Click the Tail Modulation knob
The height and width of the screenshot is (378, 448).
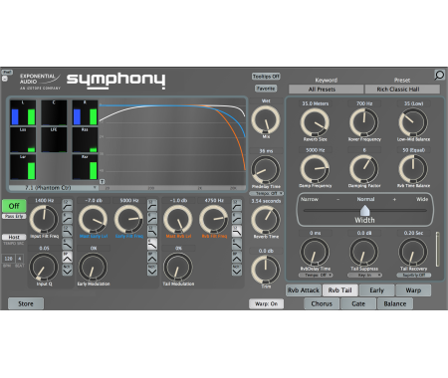(178, 267)
